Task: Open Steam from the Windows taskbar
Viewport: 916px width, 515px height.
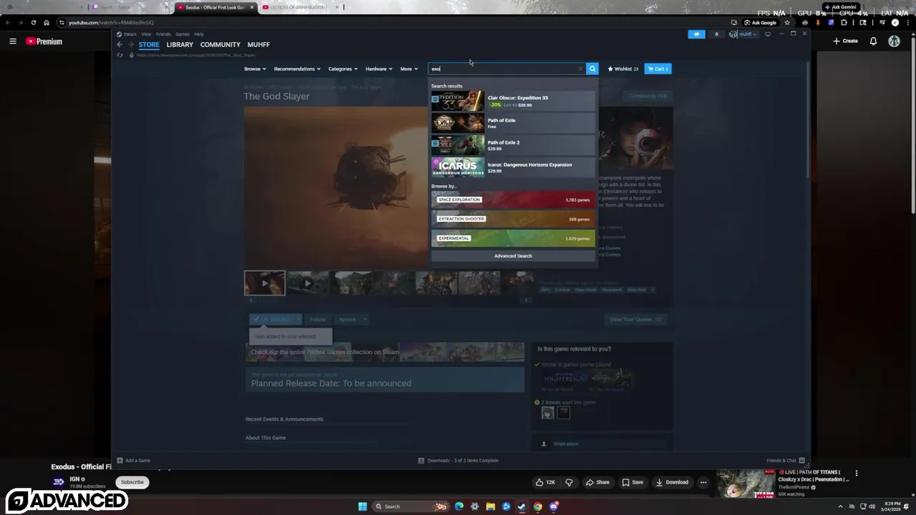Action: 522,506
